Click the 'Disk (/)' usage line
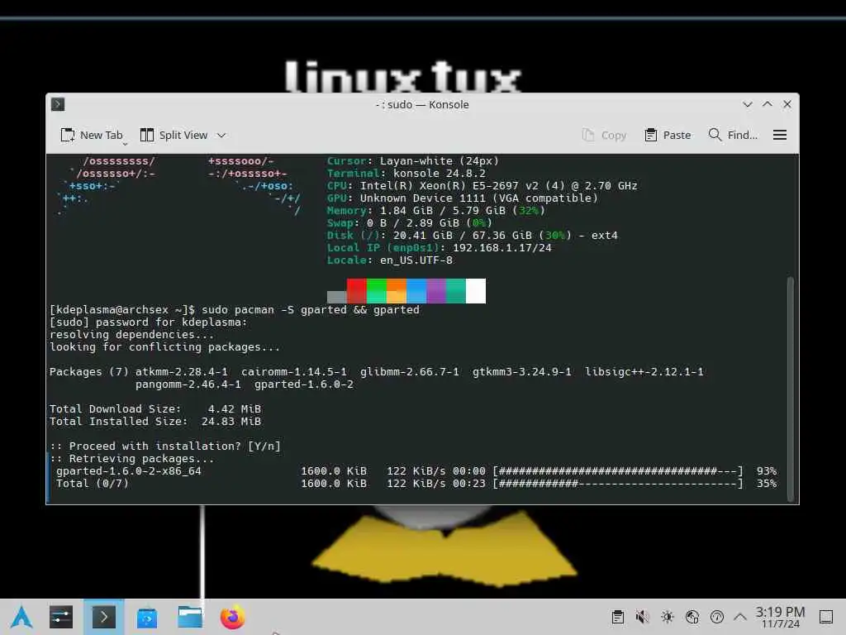Image resolution: width=846 pixels, height=635 pixels. 472,236
